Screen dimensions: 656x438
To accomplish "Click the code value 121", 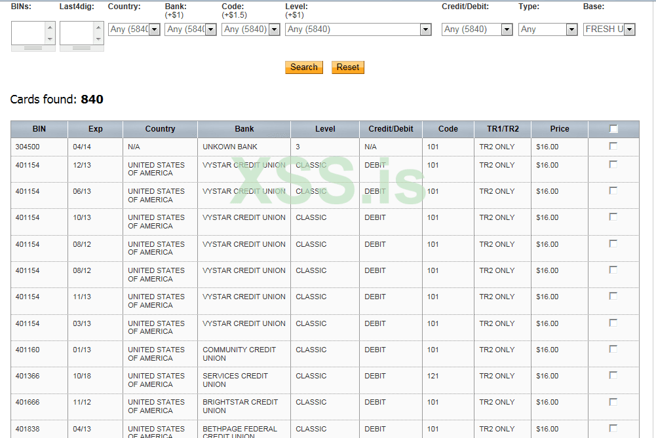I will point(433,376).
